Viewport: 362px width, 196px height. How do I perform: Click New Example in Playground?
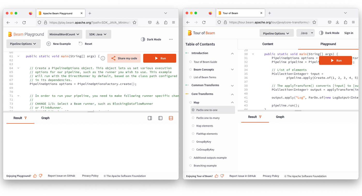tap(59, 44)
